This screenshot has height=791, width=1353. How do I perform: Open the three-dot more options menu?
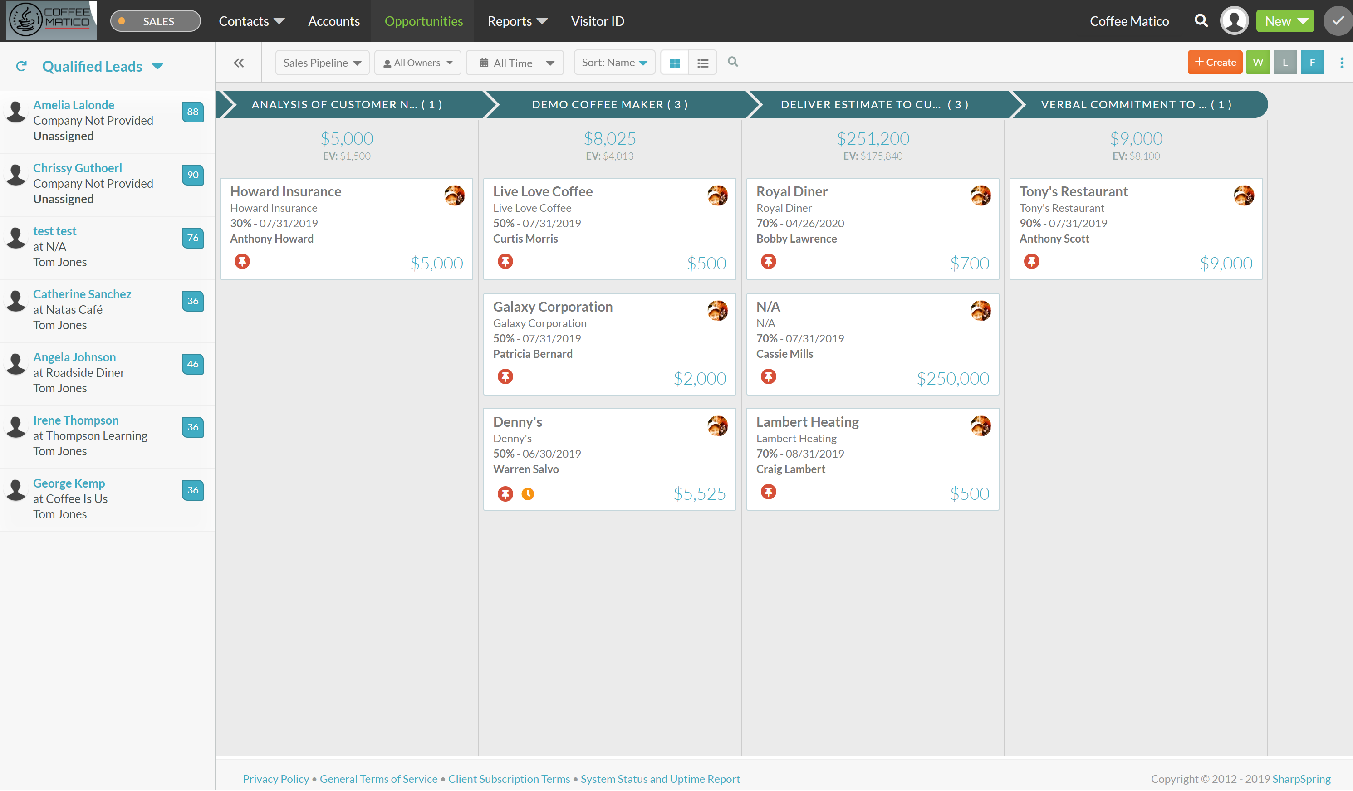pyautogui.click(x=1341, y=63)
